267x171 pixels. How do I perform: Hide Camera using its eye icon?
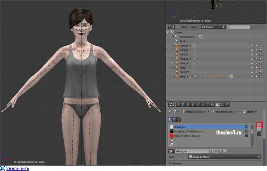tap(252, 46)
